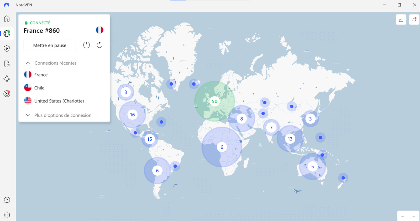Disconnect VPN with the power icon
This screenshot has width=420, height=221.
(86, 45)
